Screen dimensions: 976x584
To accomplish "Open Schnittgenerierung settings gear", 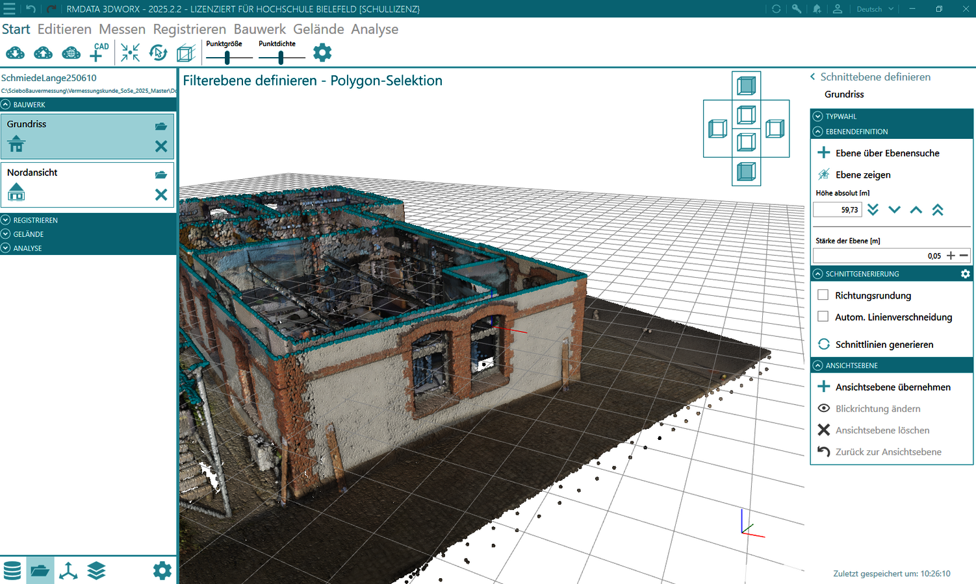I will pyautogui.click(x=965, y=274).
